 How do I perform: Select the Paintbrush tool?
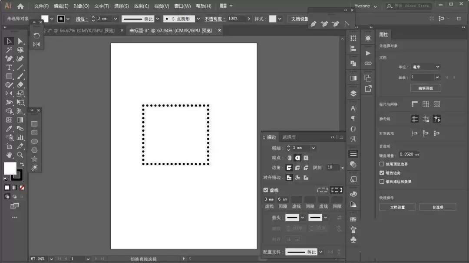point(20,76)
